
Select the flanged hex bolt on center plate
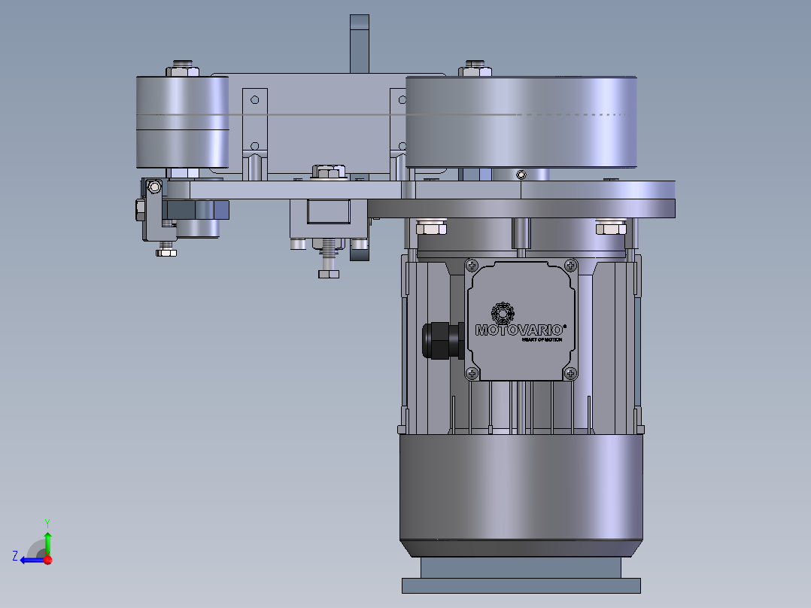pos(329,173)
